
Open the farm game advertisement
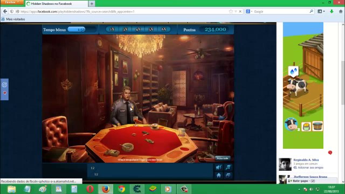(303, 85)
